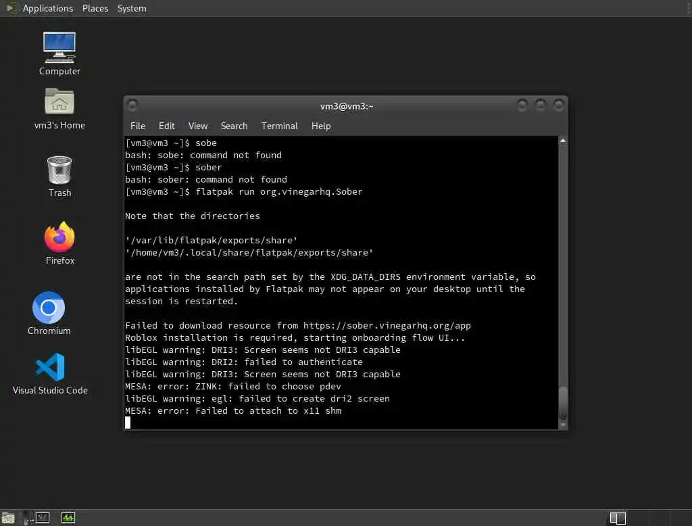Click the '/var/lib/flatpak/exports/share' path line
Image resolution: width=692 pixels, height=526 pixels.
(x=212, y=240)
